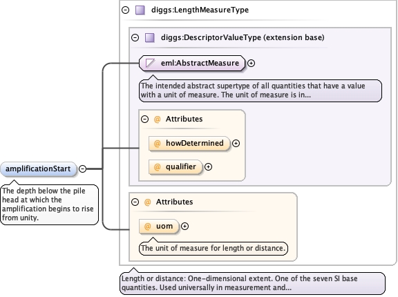Click the abstract icon in eml:AbstractMeasure
398x297 pixels.
pyautogui.click(x=150, y=63)
